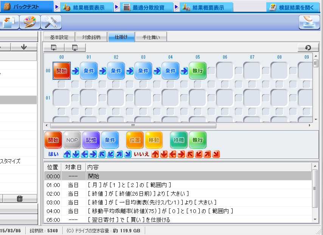Screen dimensions: 323x235
Task: Open the first 結果概要表示 tab
Action: (87, 8)
